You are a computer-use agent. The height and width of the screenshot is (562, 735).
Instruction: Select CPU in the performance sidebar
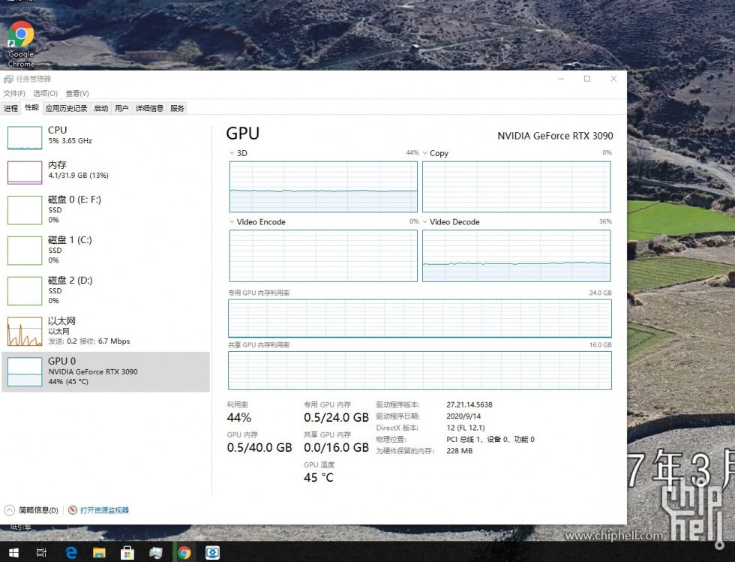[106, 137]
